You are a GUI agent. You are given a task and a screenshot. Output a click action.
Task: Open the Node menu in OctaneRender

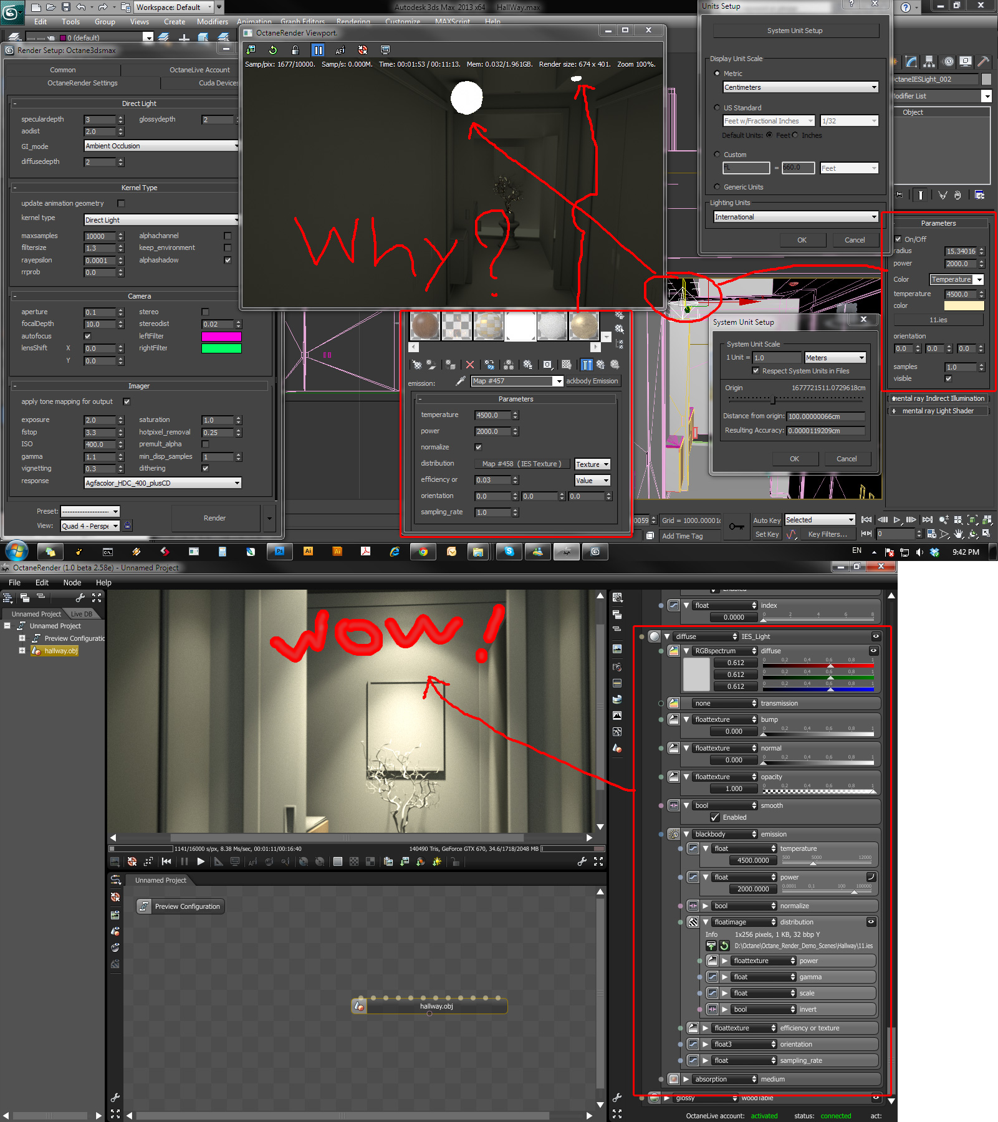tap(72, 583)
